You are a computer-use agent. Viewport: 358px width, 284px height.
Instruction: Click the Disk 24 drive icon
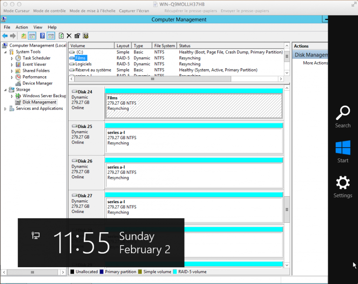(x=75, y=92)
